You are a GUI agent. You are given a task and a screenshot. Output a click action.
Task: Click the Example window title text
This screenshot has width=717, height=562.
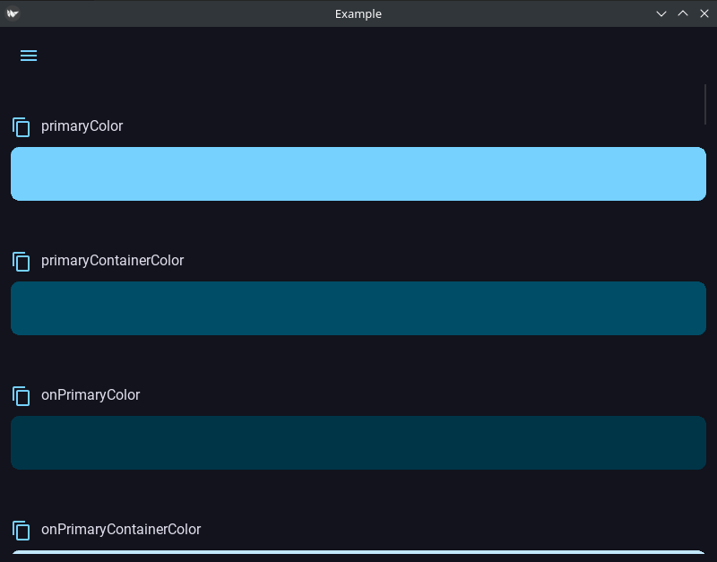(358, 13)
